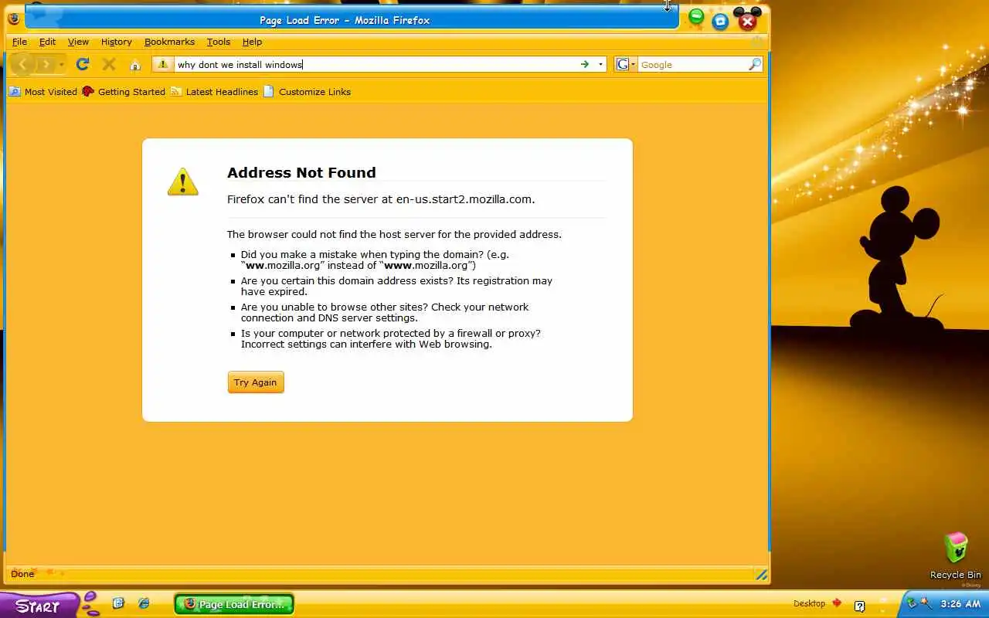The image size is (989, 618).
Task: Click the 3:26 AM clock
Action: [x=960, y=604]
